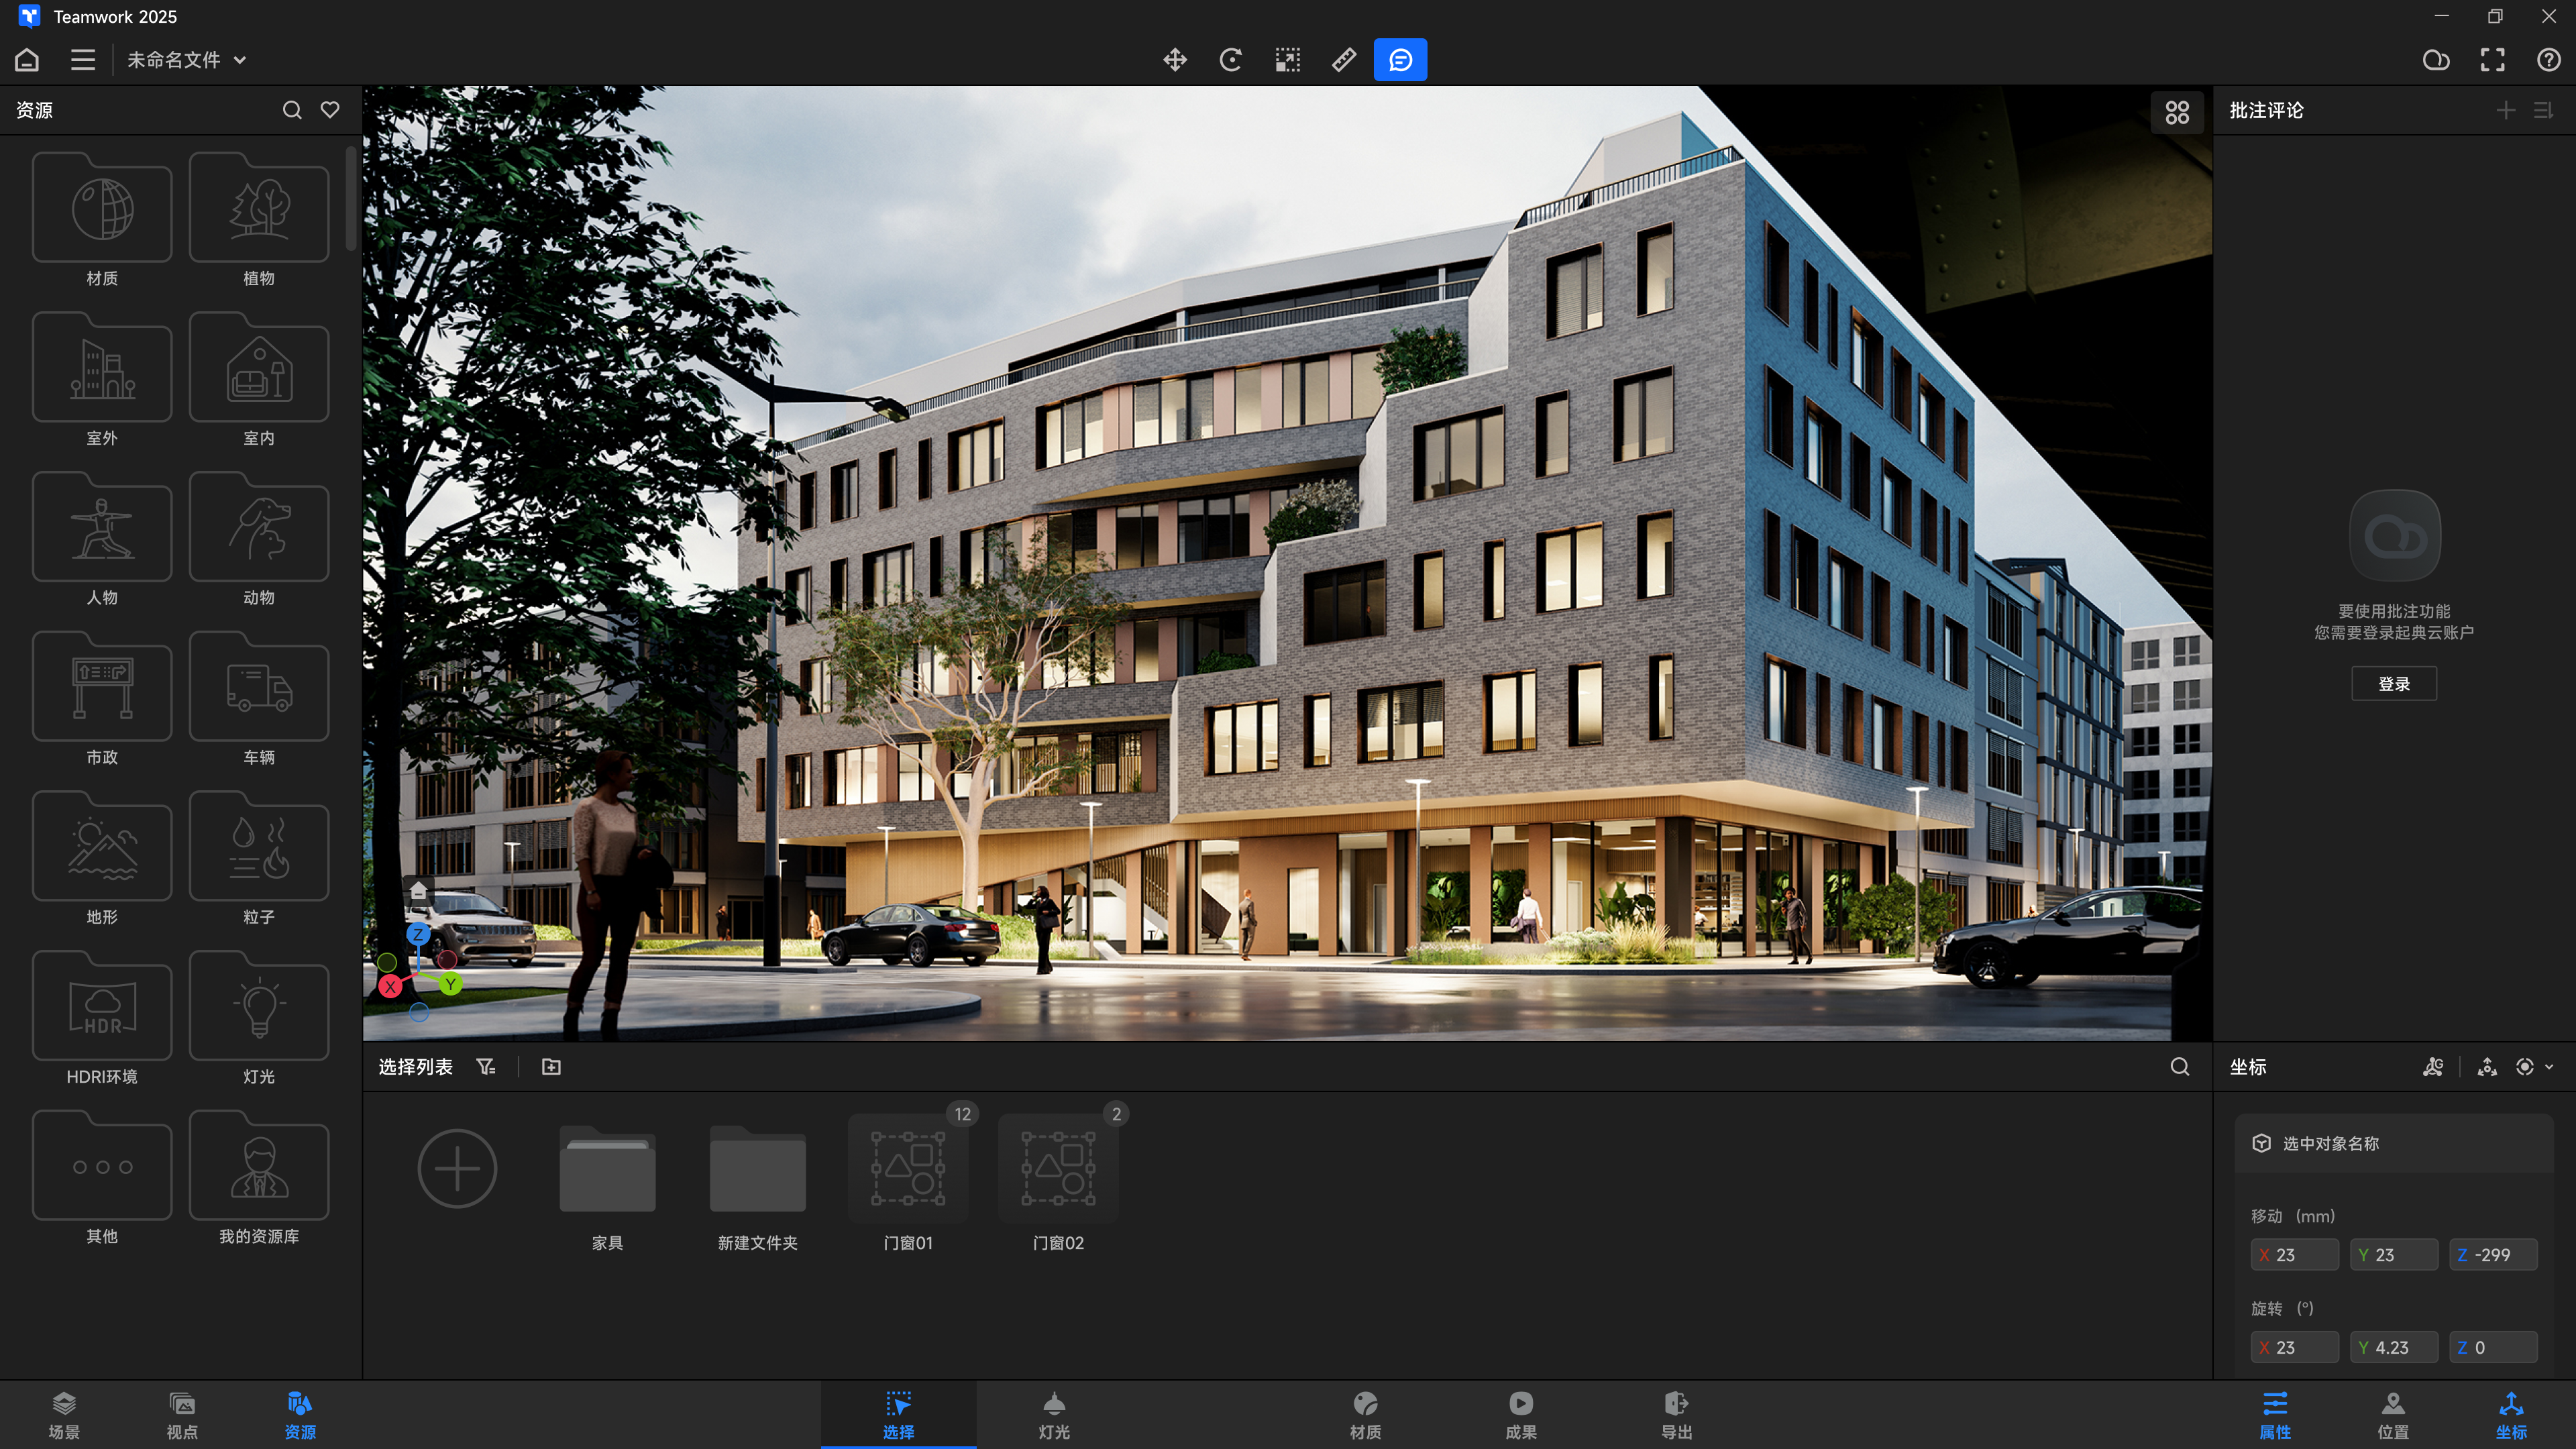This screenshot has height=1449, width=2576.
Task: Switch to the 场景 scene tab
Action: coord(64,1415)
